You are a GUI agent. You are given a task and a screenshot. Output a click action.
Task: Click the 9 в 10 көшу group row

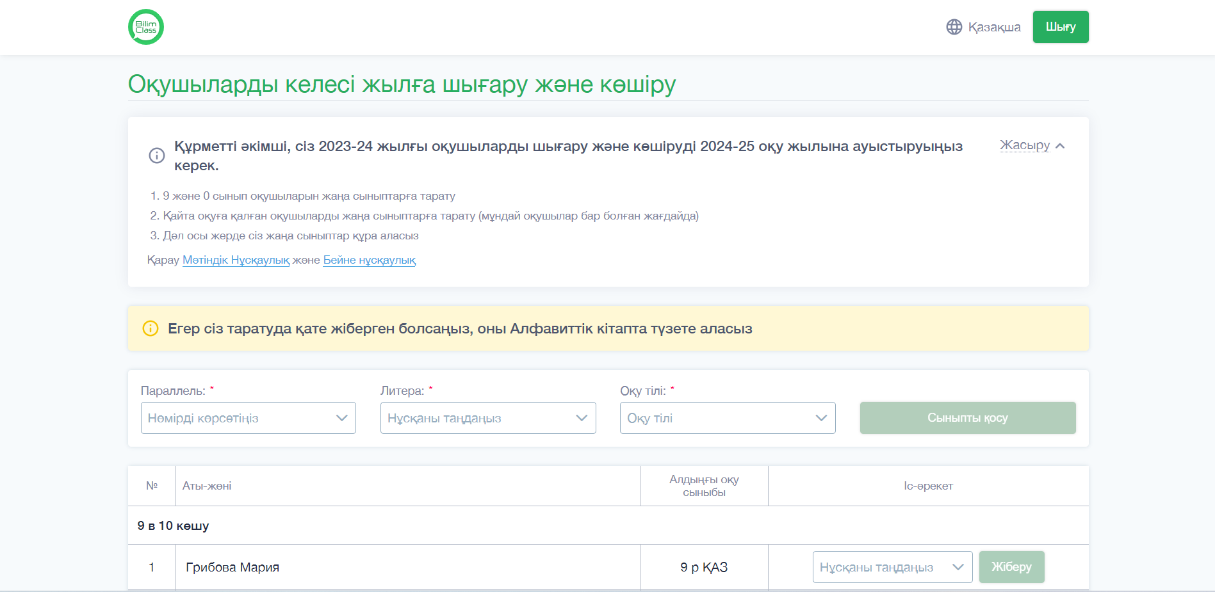[x=608, y=525]
